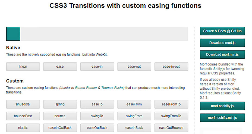Get morf.noshifty.min.js download
The image size is (252, 134).
click(x=222, y=118)
